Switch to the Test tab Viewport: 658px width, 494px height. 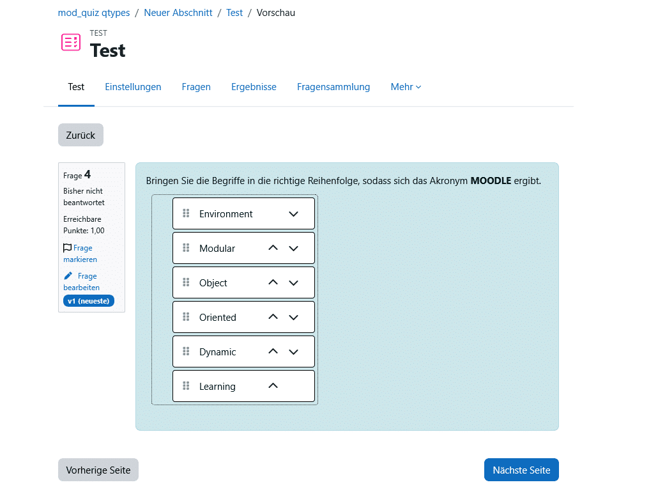click(x=77, y=87)
